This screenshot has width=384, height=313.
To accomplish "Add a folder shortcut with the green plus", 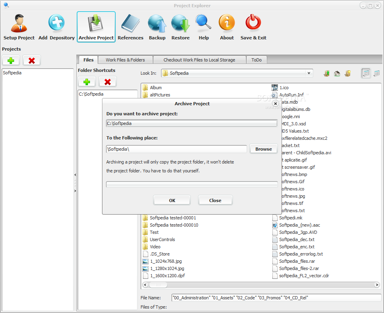I will 87,82.
